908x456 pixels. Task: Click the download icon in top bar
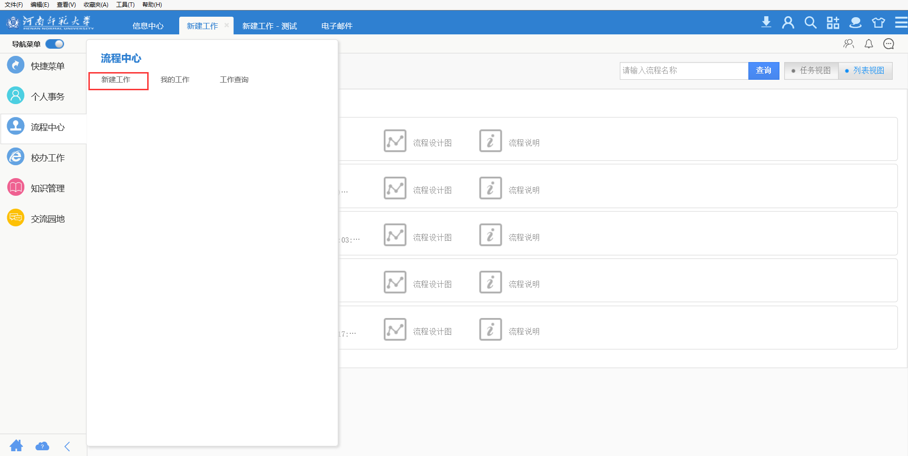[766, 22]
